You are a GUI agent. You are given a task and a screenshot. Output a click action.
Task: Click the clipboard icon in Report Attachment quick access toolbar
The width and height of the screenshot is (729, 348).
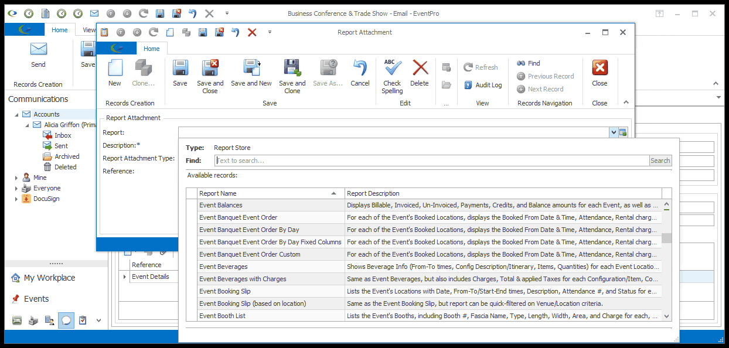pos(104,32)
